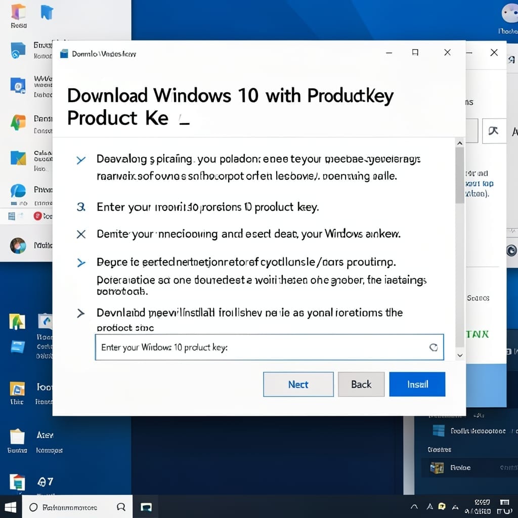The image size is (518, 518).
Task: Click the dialog scrollbar down arrow
Action: pos(459,356)
